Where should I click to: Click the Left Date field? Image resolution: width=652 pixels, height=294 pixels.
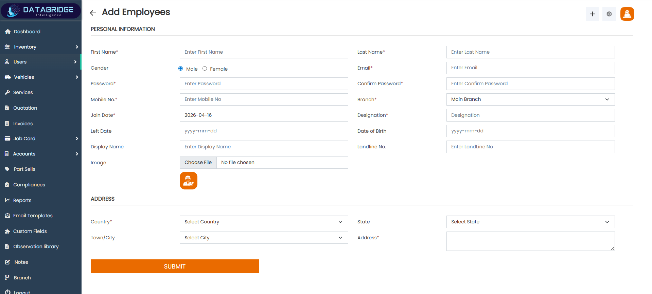point(264,131)
